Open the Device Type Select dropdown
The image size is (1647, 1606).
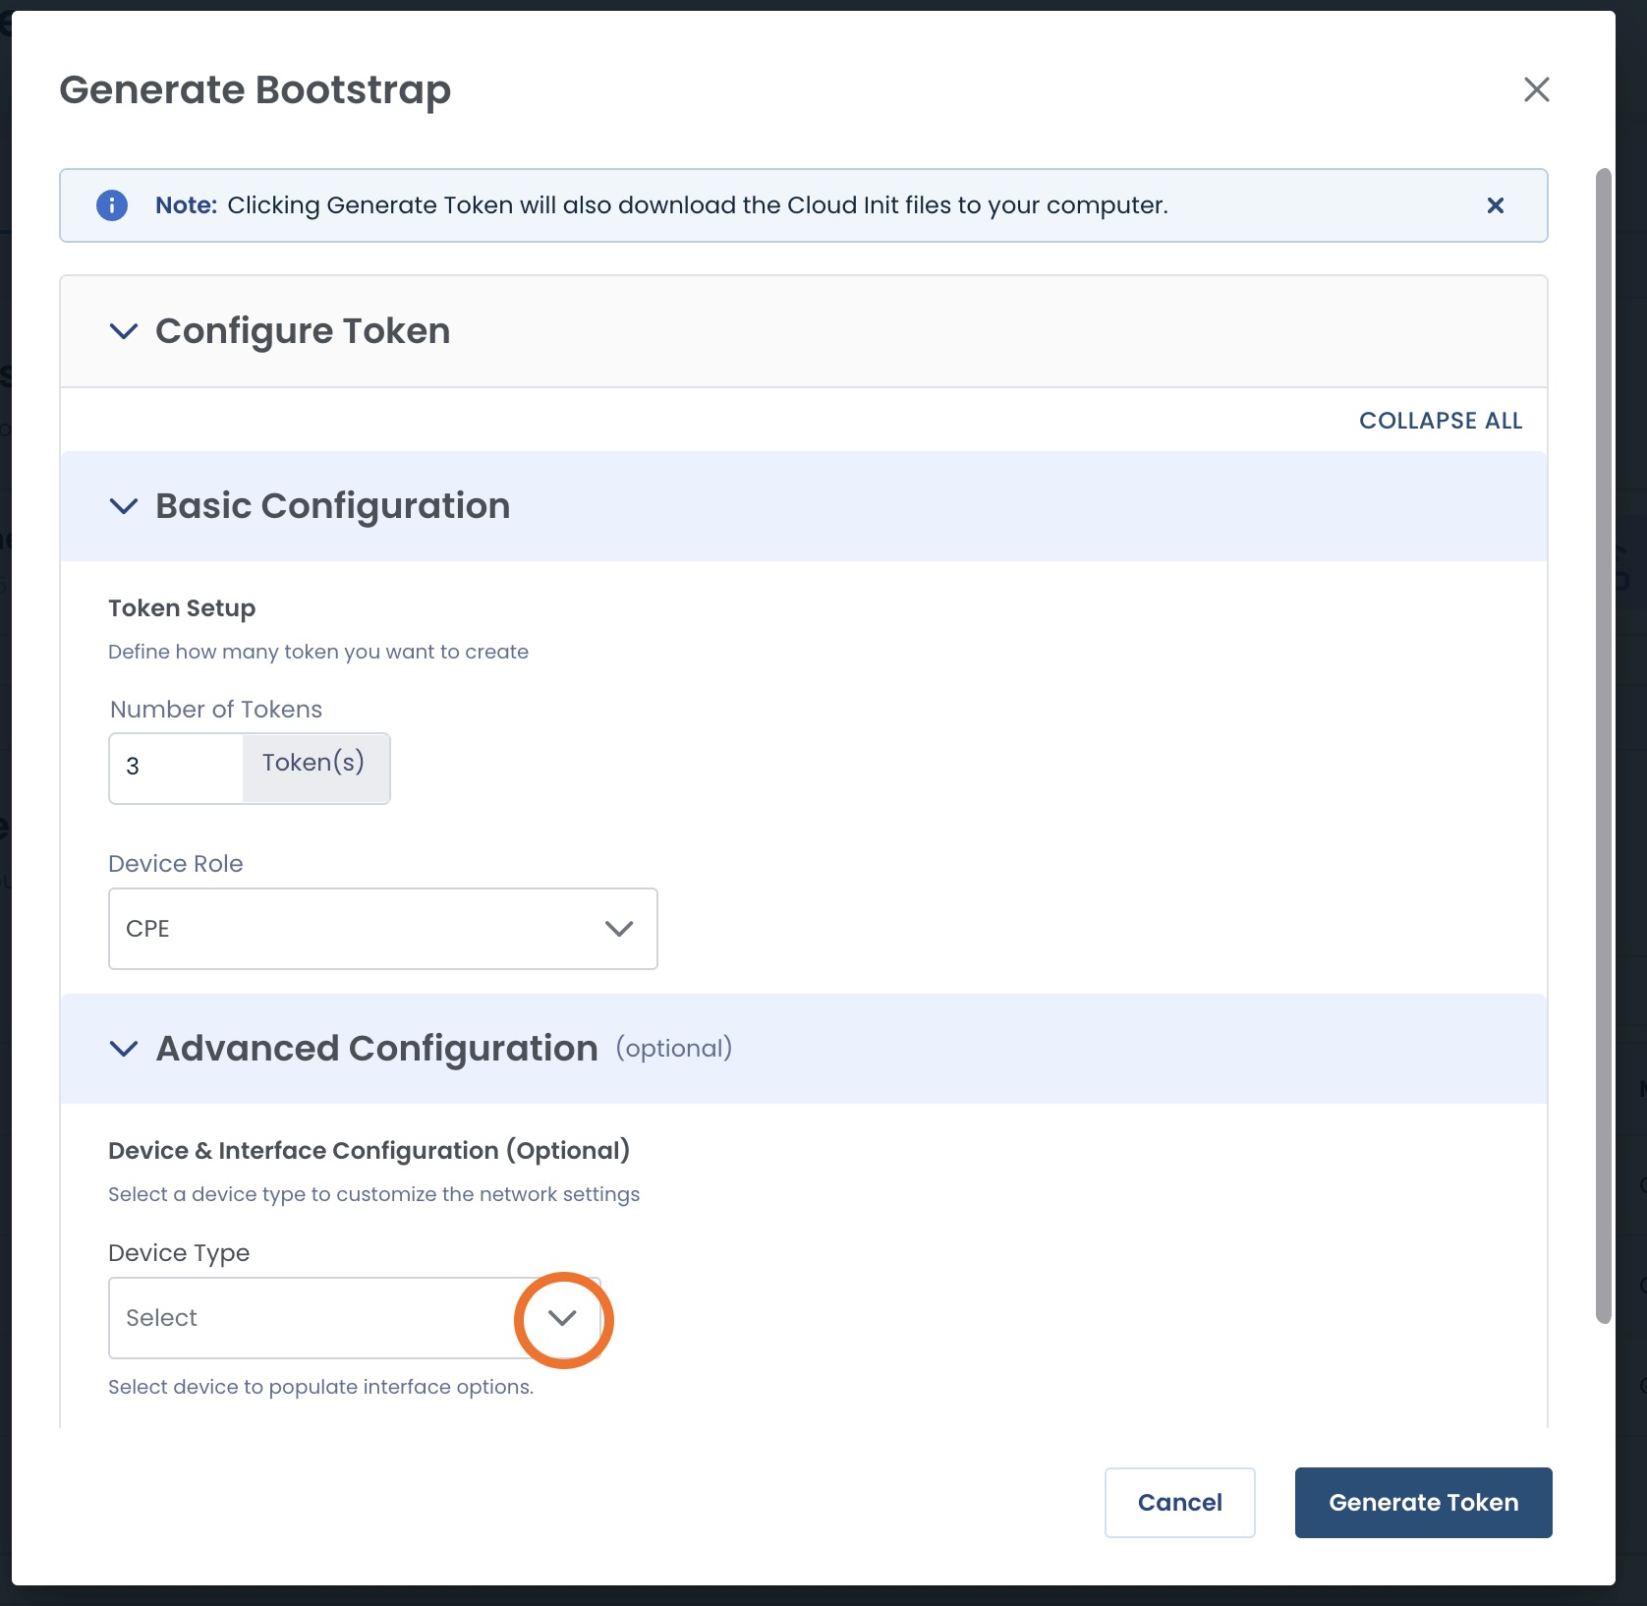pos(355,1318)
